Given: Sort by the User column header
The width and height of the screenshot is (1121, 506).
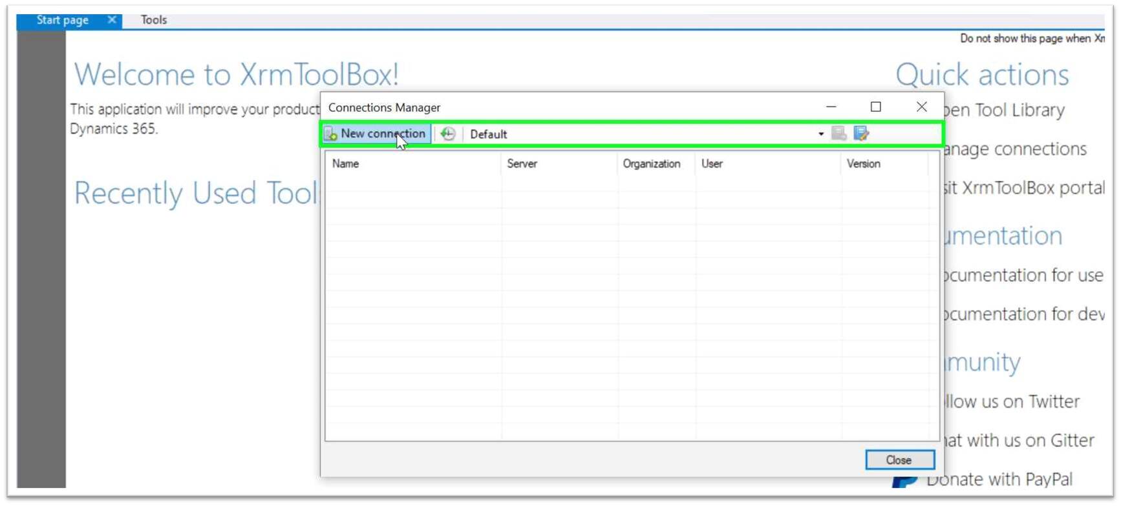Looking at the screenshot, I should (712, 164).
